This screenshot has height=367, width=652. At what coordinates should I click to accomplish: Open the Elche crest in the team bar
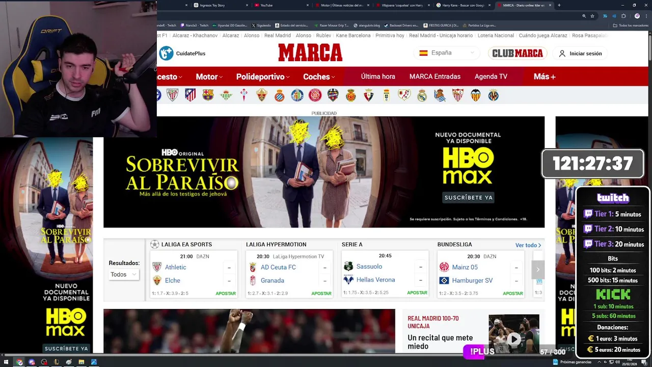coord(261,95)
